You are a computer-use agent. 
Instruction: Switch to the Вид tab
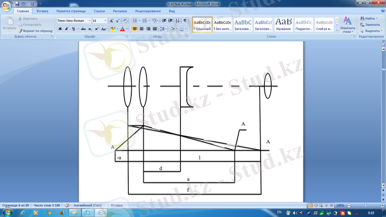tap(172, 11)
